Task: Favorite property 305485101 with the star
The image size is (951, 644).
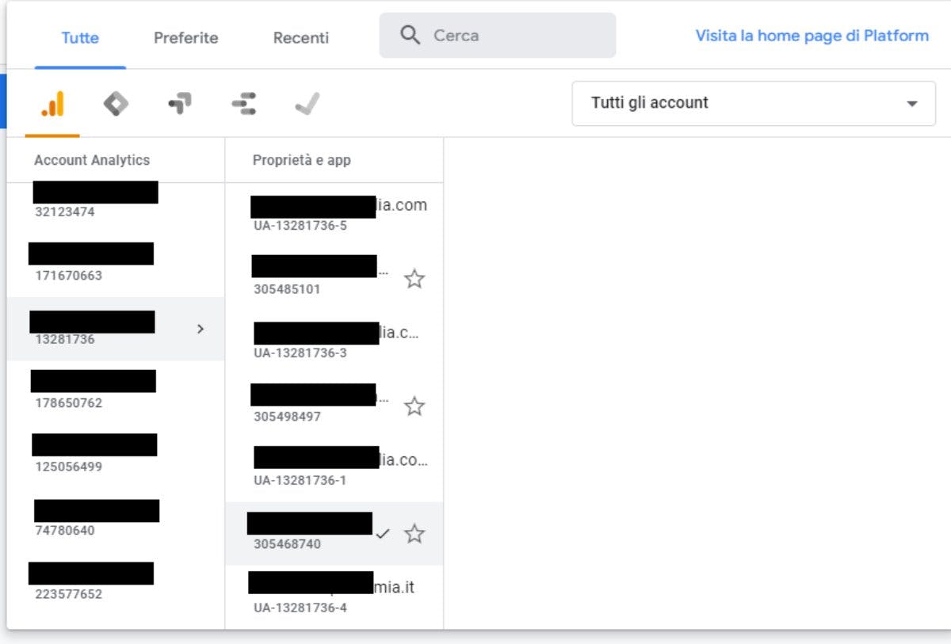Action: [x=414, y=279]
